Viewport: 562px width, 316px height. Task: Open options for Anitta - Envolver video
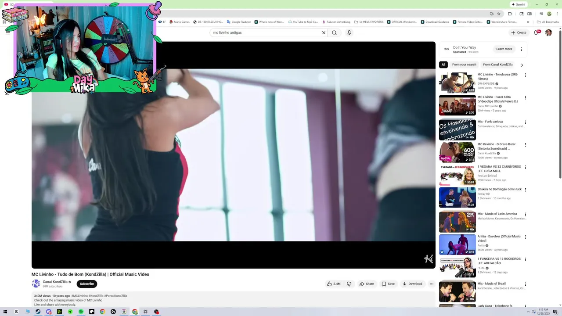526,237
